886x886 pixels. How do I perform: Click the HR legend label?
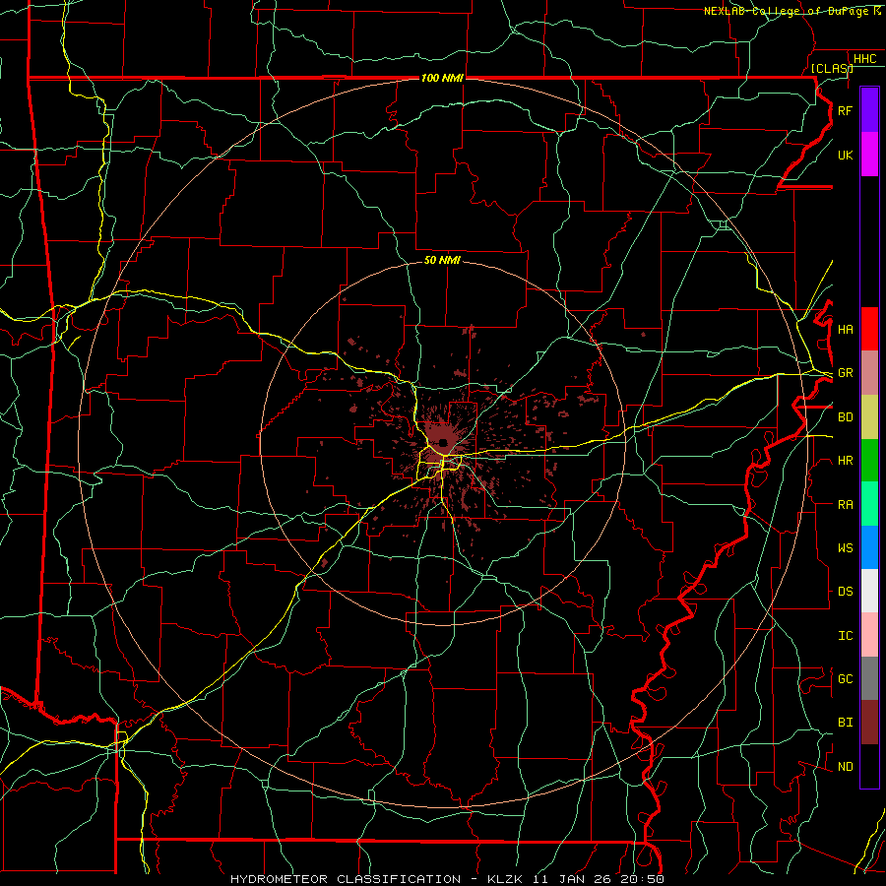coord(846,461)
